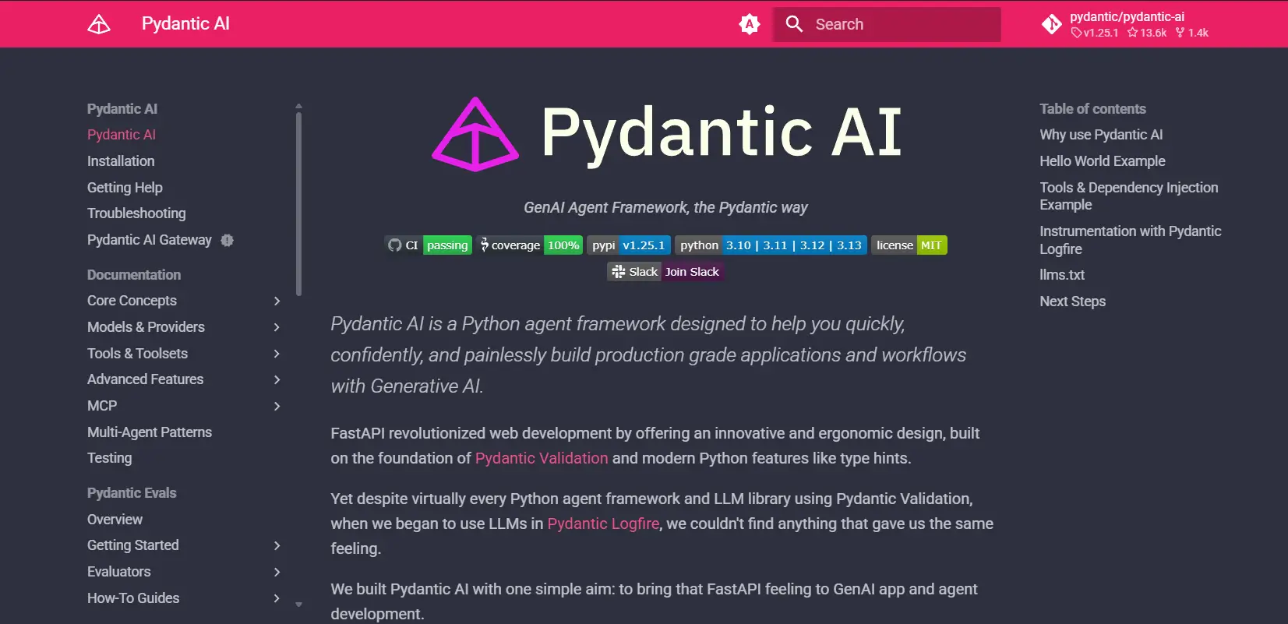
Task: Click the 13.6k stars count
Action: (1147, 33)
